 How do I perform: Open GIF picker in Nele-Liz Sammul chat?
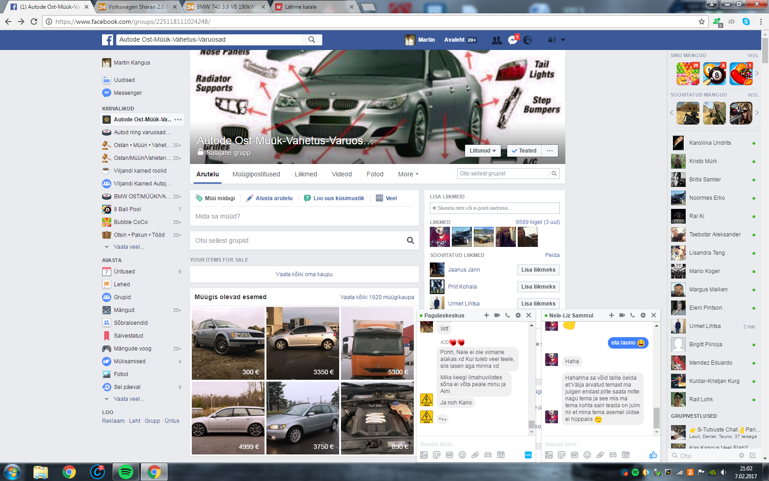(574, 455)
